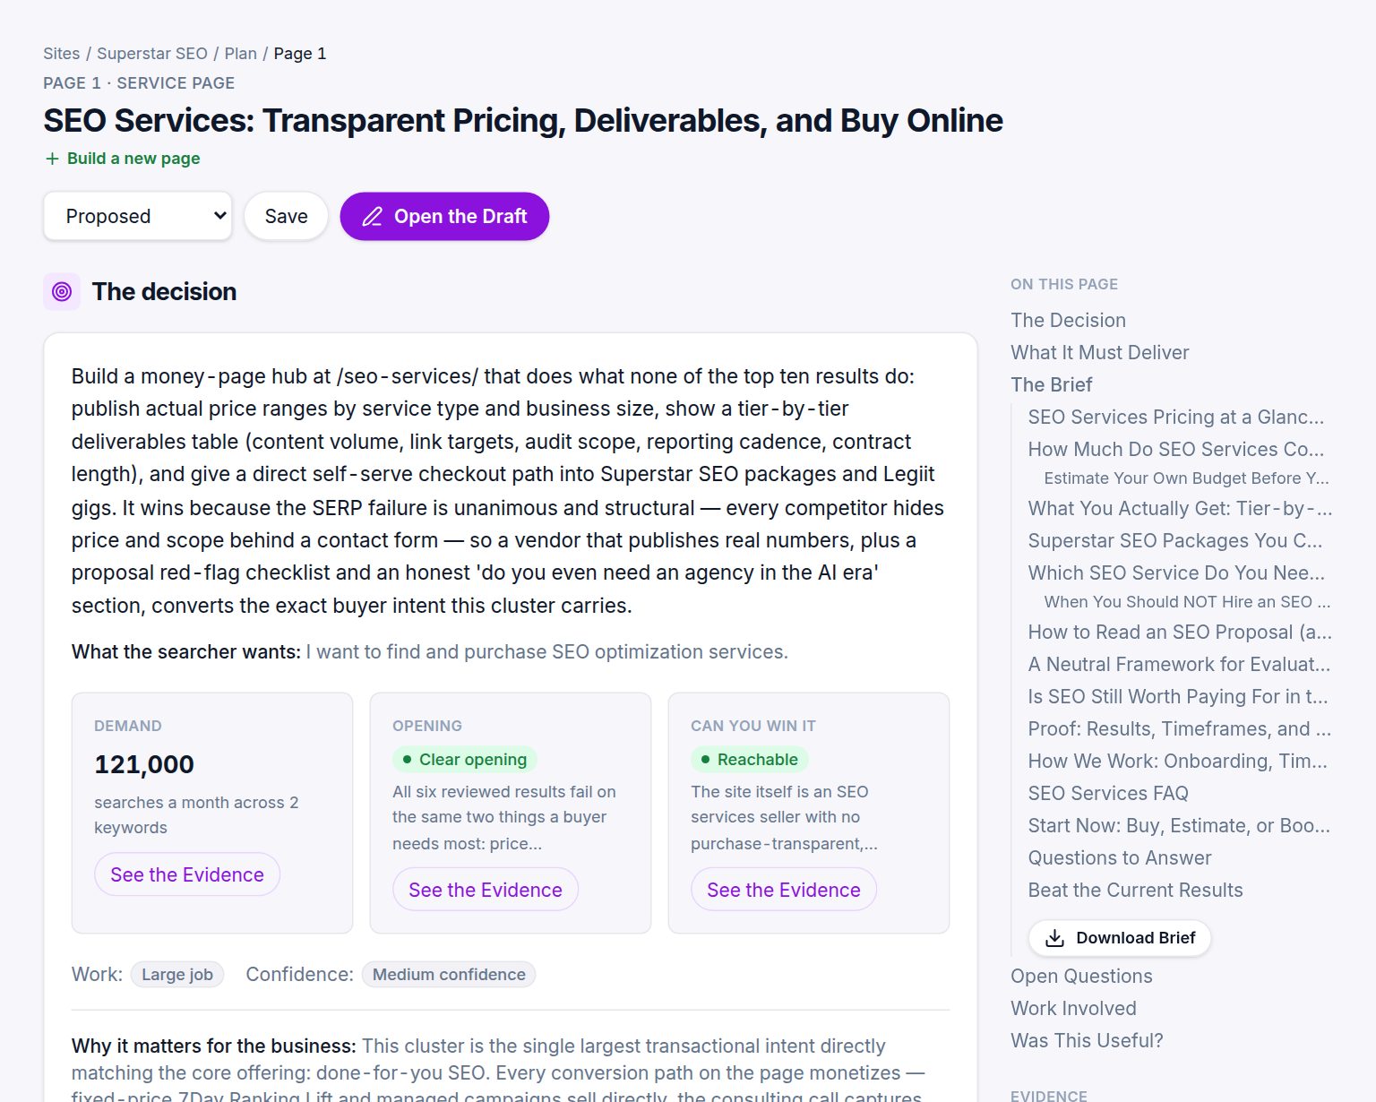Click the plus icon beside Build a new page
The width and height of the screenshot is (1376, 1102).
[52, 159]
